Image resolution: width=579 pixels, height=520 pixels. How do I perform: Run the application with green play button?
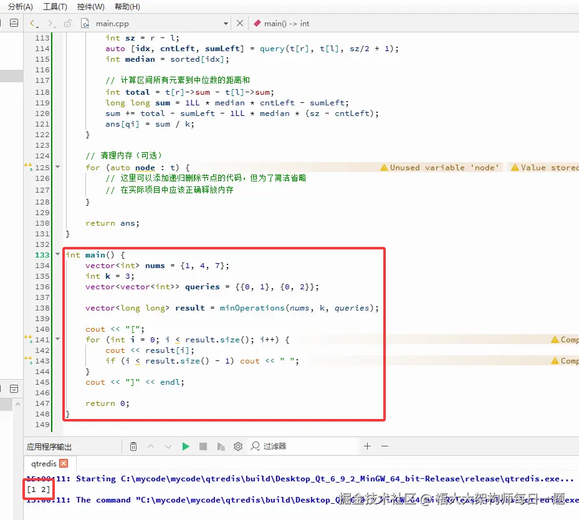[186, 446]
